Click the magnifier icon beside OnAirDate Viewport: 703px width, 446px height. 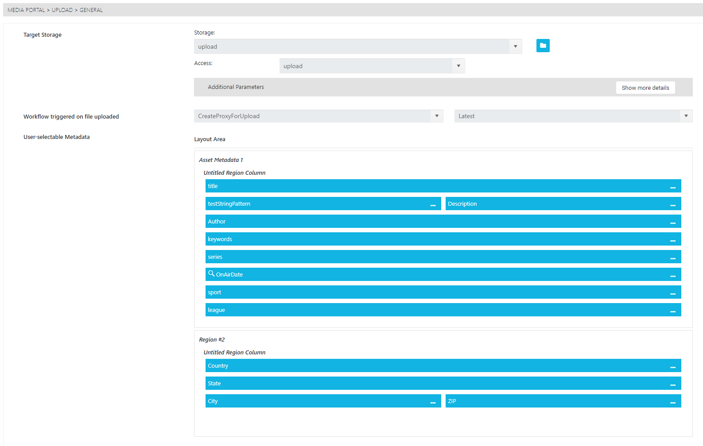[211, 273]
